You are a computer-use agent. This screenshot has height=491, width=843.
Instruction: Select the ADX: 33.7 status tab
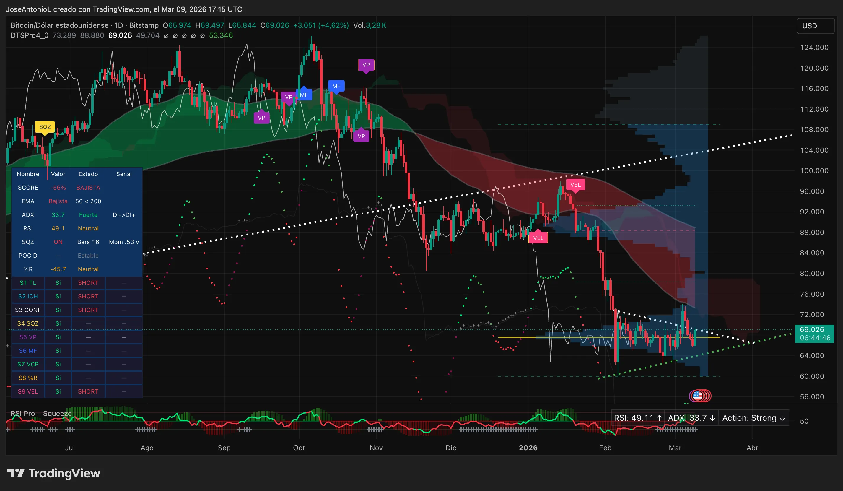691,418
